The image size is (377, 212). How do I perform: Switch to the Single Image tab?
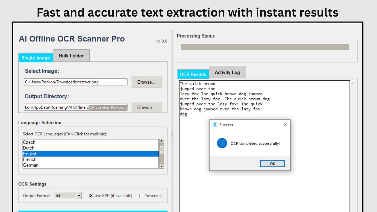tap(36, 58)
